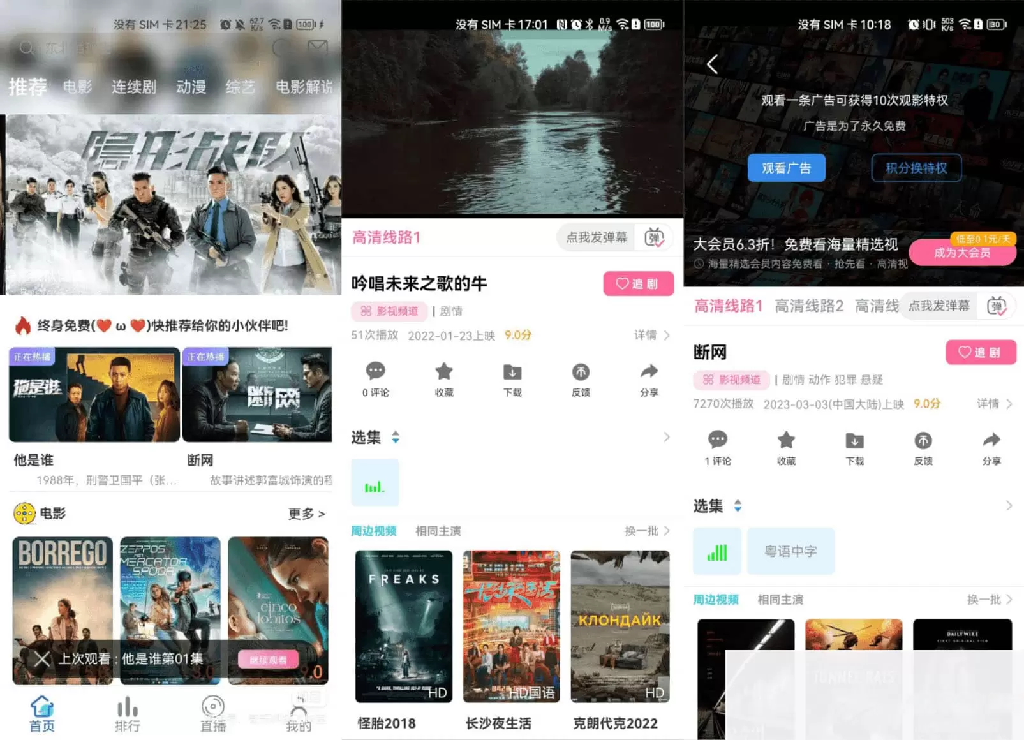Viewport: 1024px width, 740px height.
Task: Switch to the 动漫 category tab
Action: click(191, 87)
